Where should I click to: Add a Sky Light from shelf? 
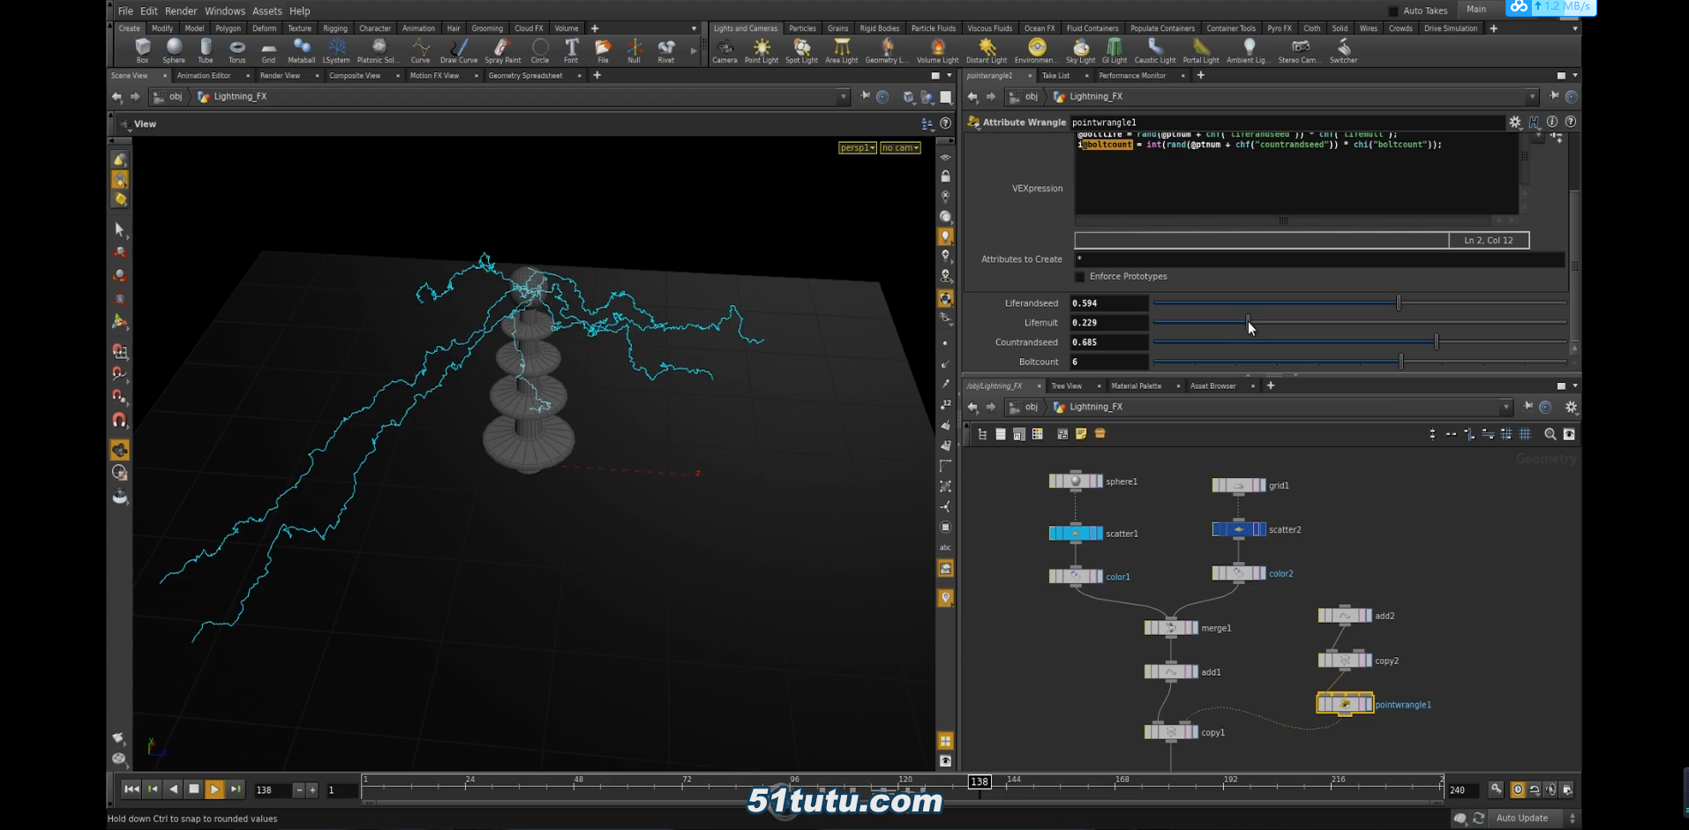click(1080, 50)
